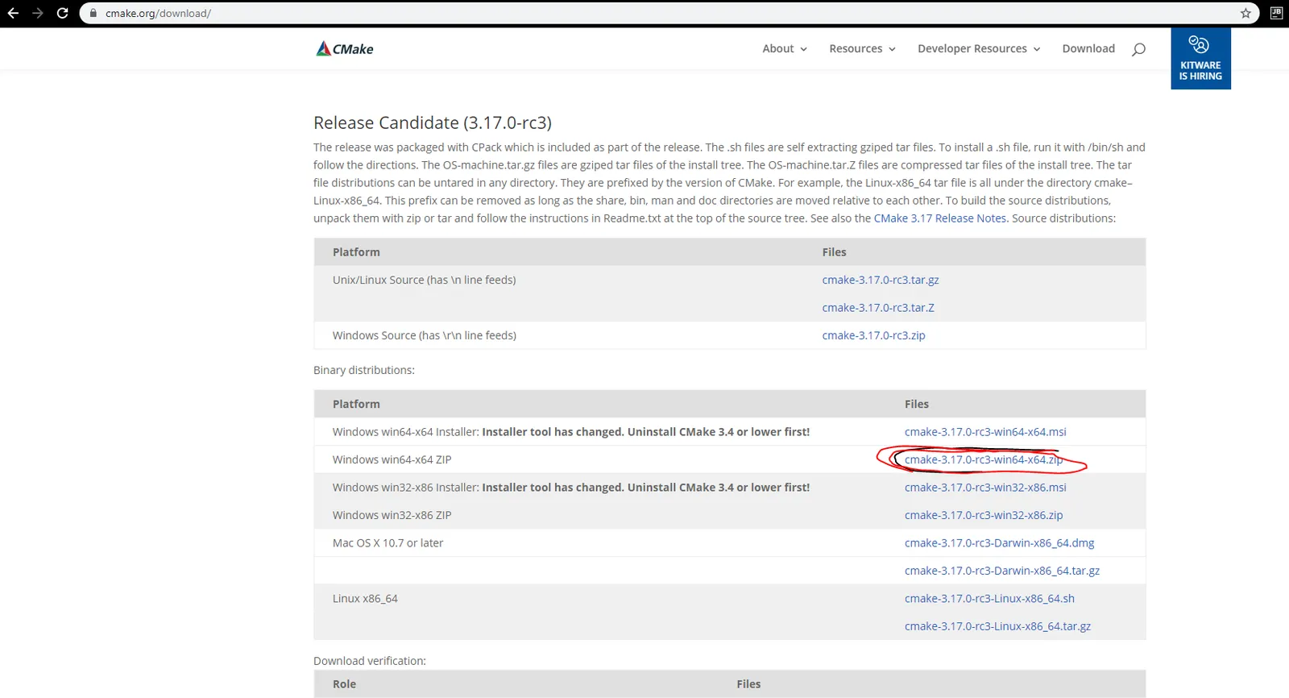Download cmake-3.17.0-rc3.tar.gz

pos(881,280)
